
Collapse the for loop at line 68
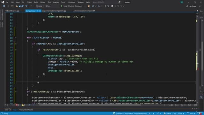pos(16,38)
